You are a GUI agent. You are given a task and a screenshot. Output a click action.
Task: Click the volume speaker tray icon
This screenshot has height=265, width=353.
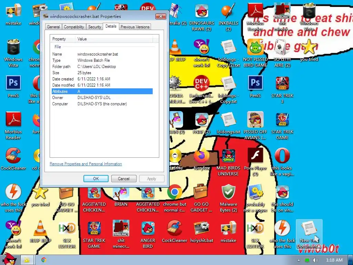315,260
